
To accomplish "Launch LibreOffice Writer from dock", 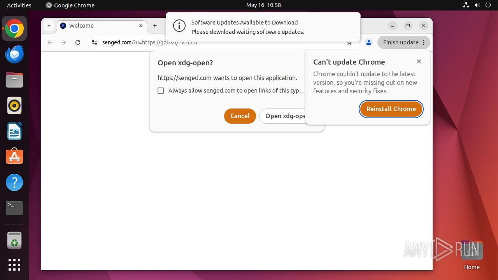I will pos(14,131).
